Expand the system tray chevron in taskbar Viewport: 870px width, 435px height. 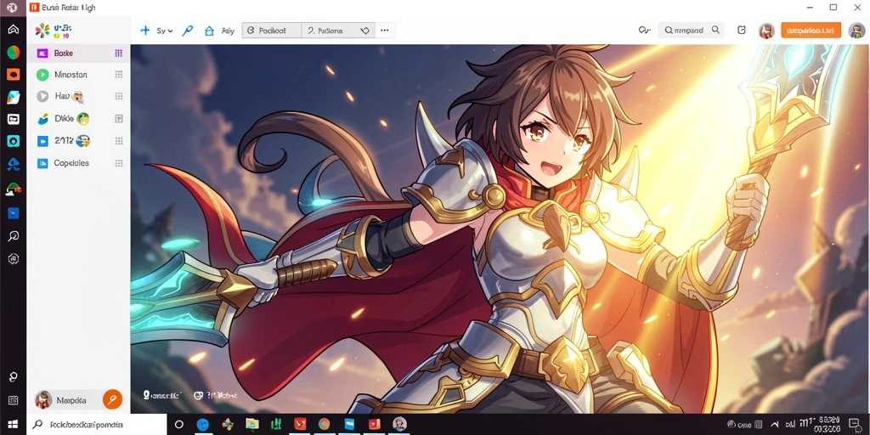773,425
